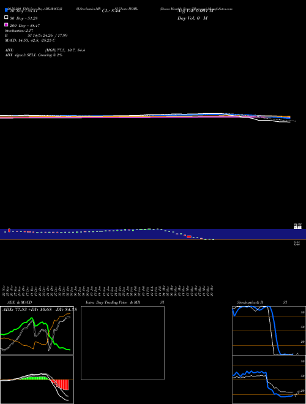Click the 'CL: 8.44' closing price label
Viewport: 306px width, 404px height.
coord(111,11)
